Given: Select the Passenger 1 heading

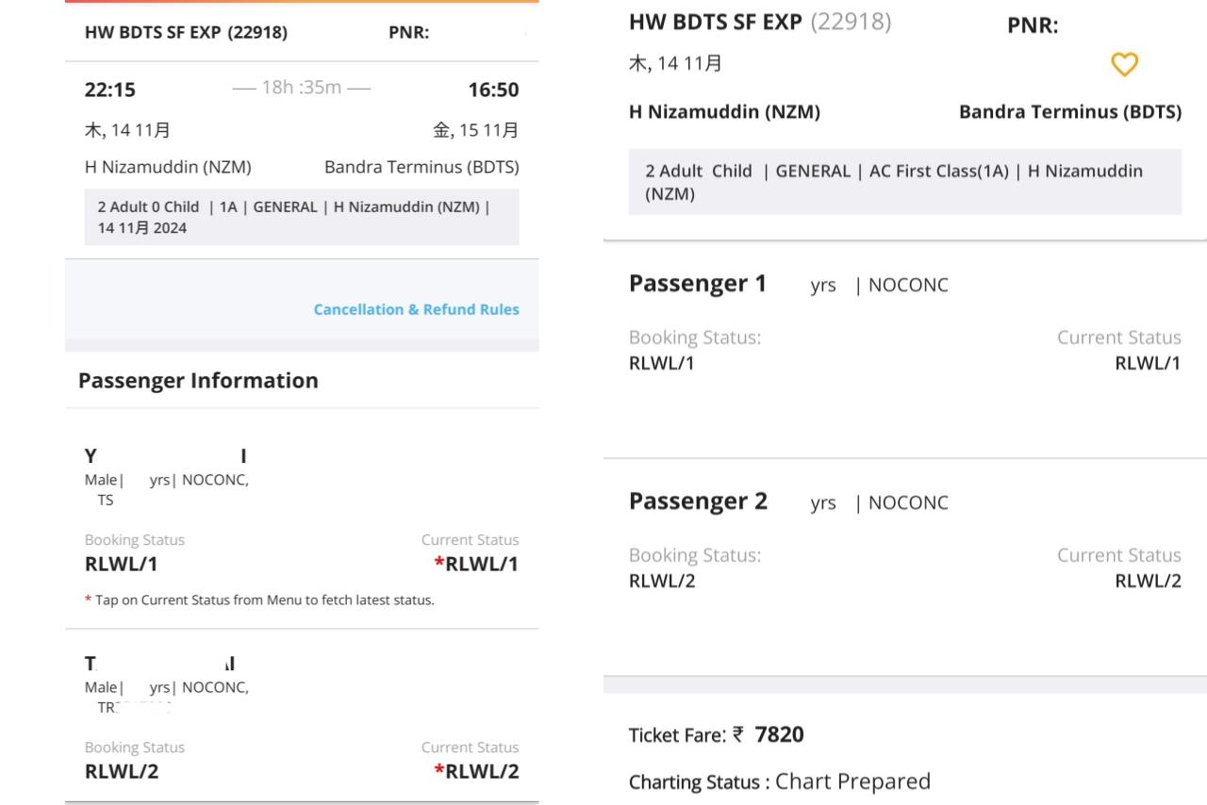Looking at the screenshot, I should 698,284.
